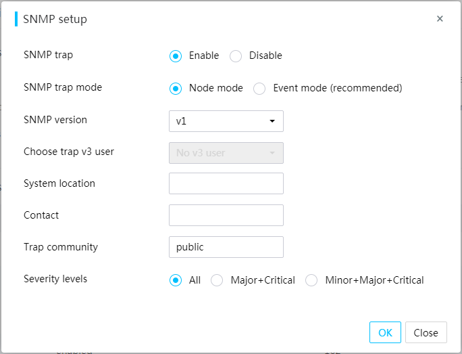Click the disabled trap v3 user dropdown

coord(226,153)
